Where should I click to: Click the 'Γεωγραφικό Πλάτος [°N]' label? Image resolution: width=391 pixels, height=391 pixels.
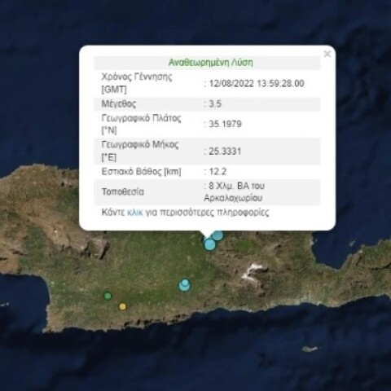click(141, 124)
